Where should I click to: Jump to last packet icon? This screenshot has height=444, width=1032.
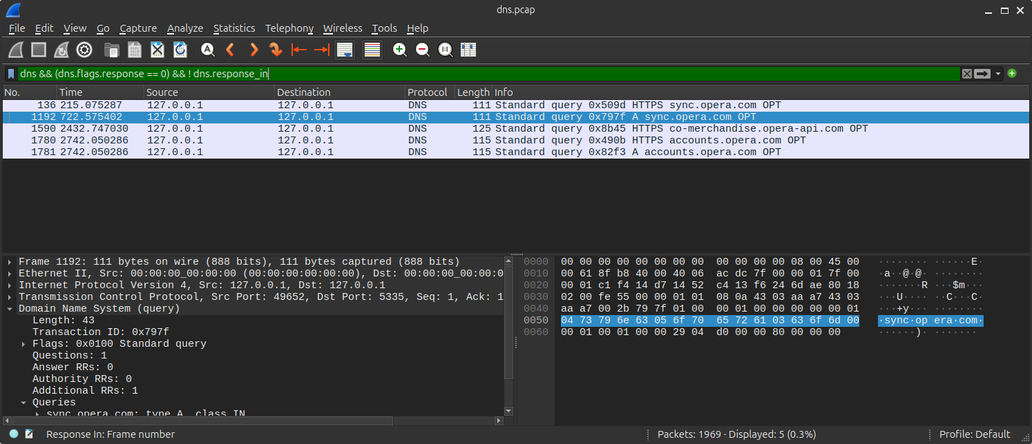322,50
